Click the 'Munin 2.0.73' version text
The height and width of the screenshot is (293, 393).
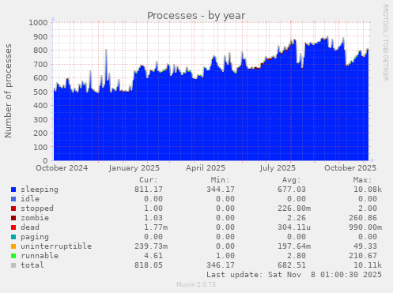pos(196,284)
